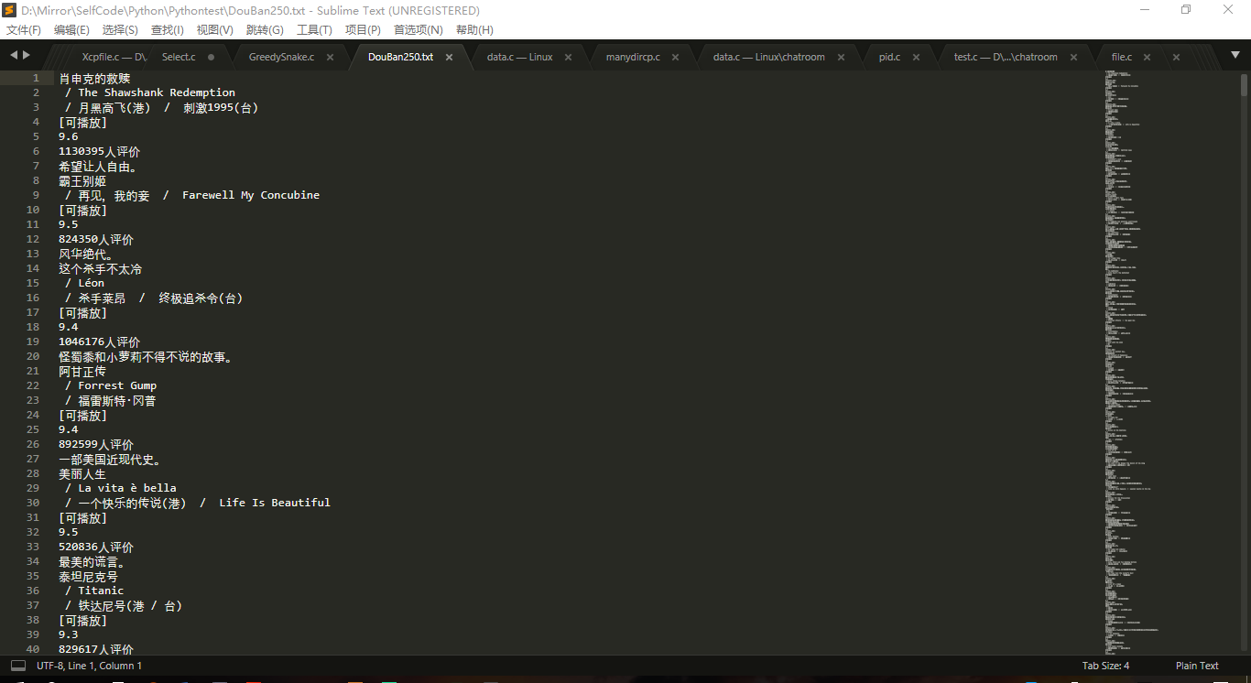Click the rating '9.3' on line 39
This screenshot has width=1251, height=683.
coord(69,634)
